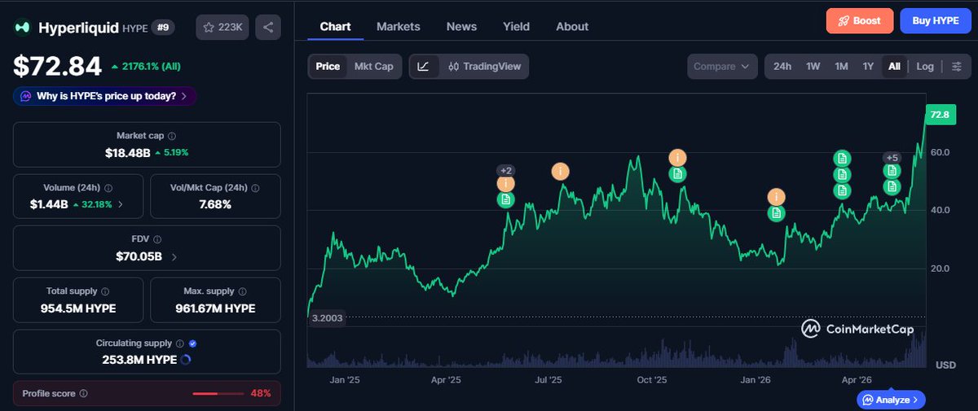978x411 pixels.
Task: Add HYPE to watchlist via star 223K
Action: pyautogui.click(x=222, y=27)
